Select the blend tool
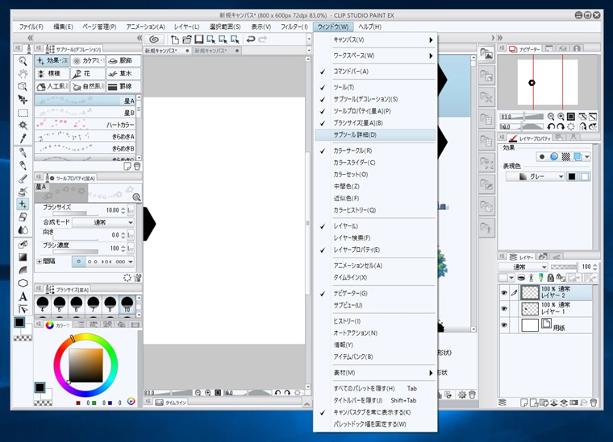 pos(23,229)
